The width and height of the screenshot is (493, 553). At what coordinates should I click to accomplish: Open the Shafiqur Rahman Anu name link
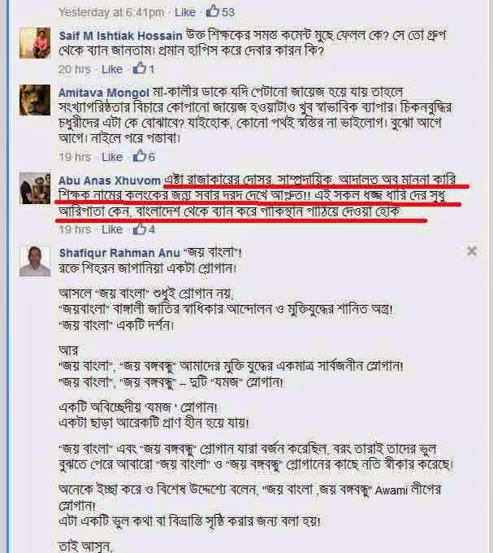tap(119, 253)
